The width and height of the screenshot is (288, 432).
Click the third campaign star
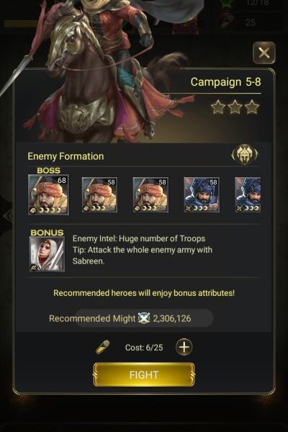(252, 107)
